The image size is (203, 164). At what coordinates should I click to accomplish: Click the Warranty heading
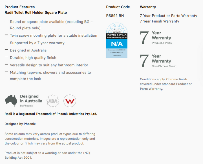coord(148,7)
